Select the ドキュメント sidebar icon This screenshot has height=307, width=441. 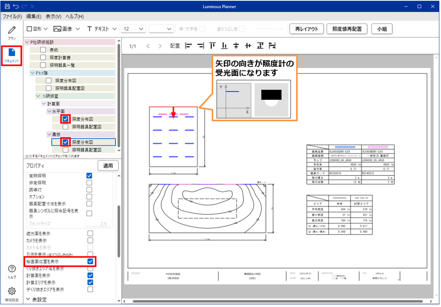[x=12, y=54]
